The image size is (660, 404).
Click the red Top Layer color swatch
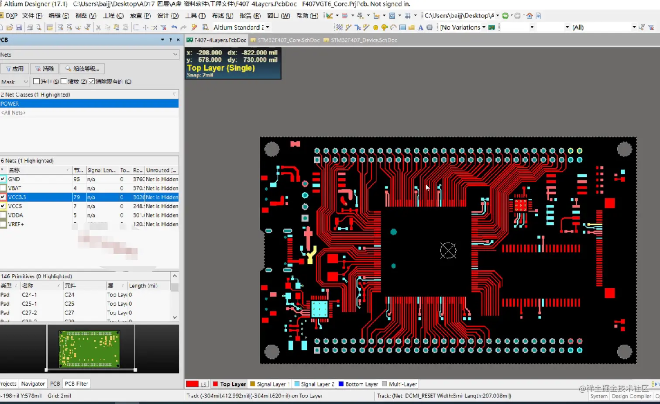[192, 384]
